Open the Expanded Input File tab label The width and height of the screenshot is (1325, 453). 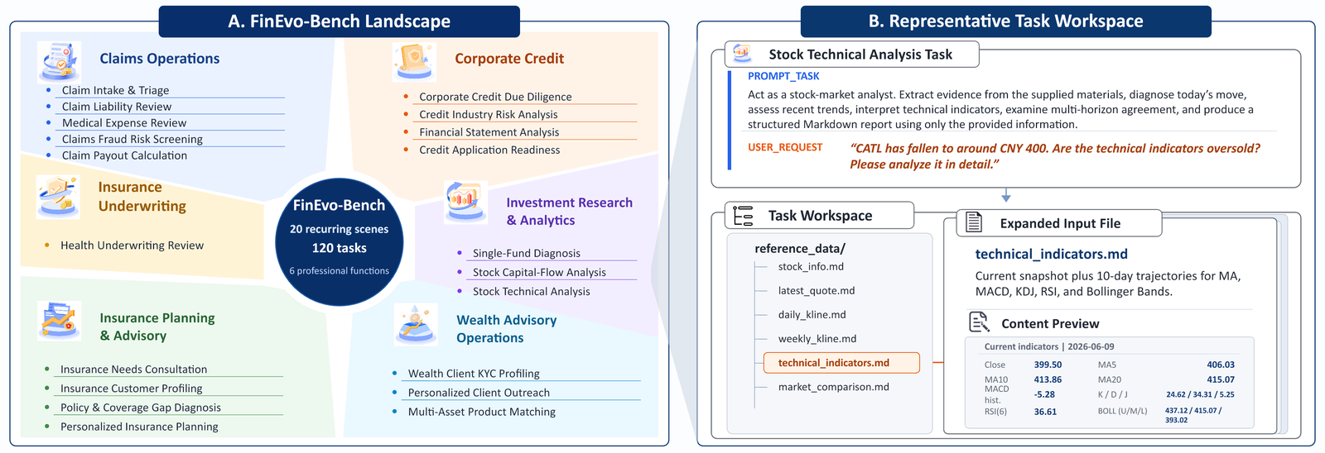pos(1060,223)
